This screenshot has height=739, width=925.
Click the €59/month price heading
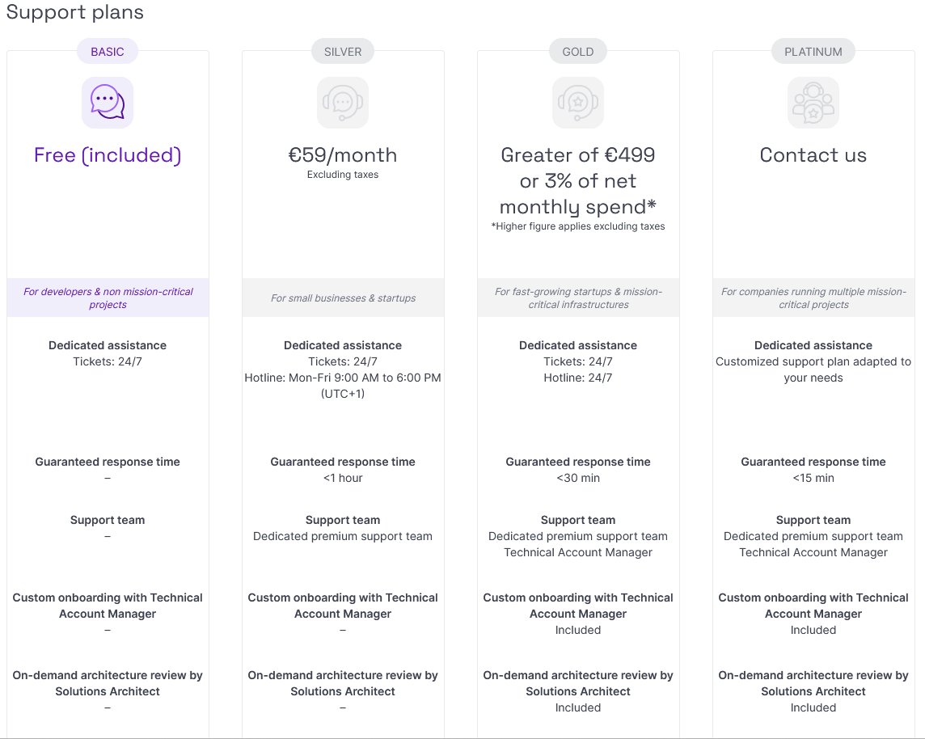coord(343,155)
